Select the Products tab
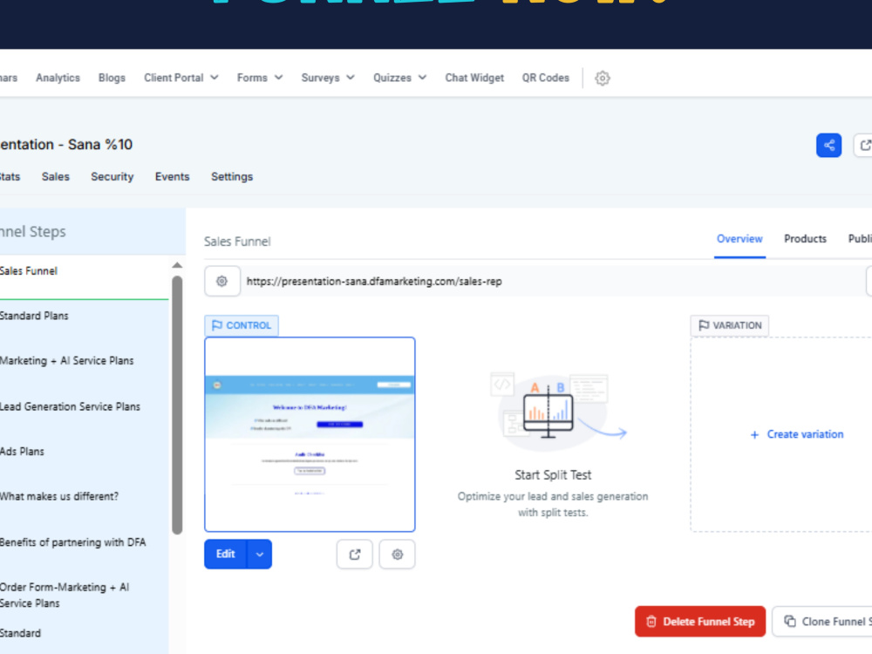Viewport: 872px width, 654px height. [805, 239]
